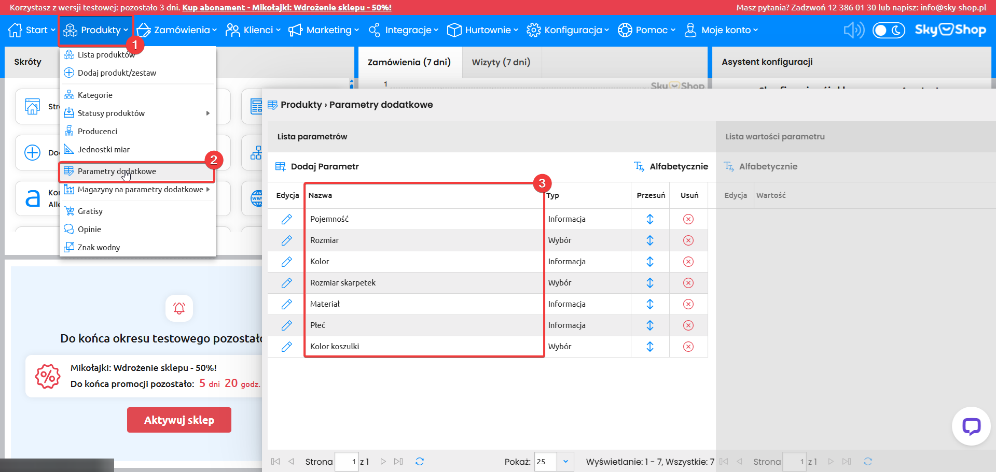The width and height of the screenshot is (996, 472).
Task: Delete the Rozmiar skarpetek parameter
Action: [x=688, y=283]
